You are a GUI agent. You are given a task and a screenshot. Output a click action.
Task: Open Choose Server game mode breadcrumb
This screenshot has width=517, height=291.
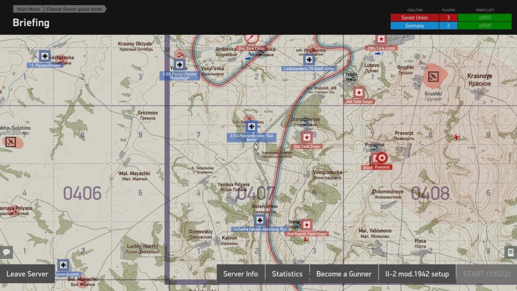tap(74, 9)
